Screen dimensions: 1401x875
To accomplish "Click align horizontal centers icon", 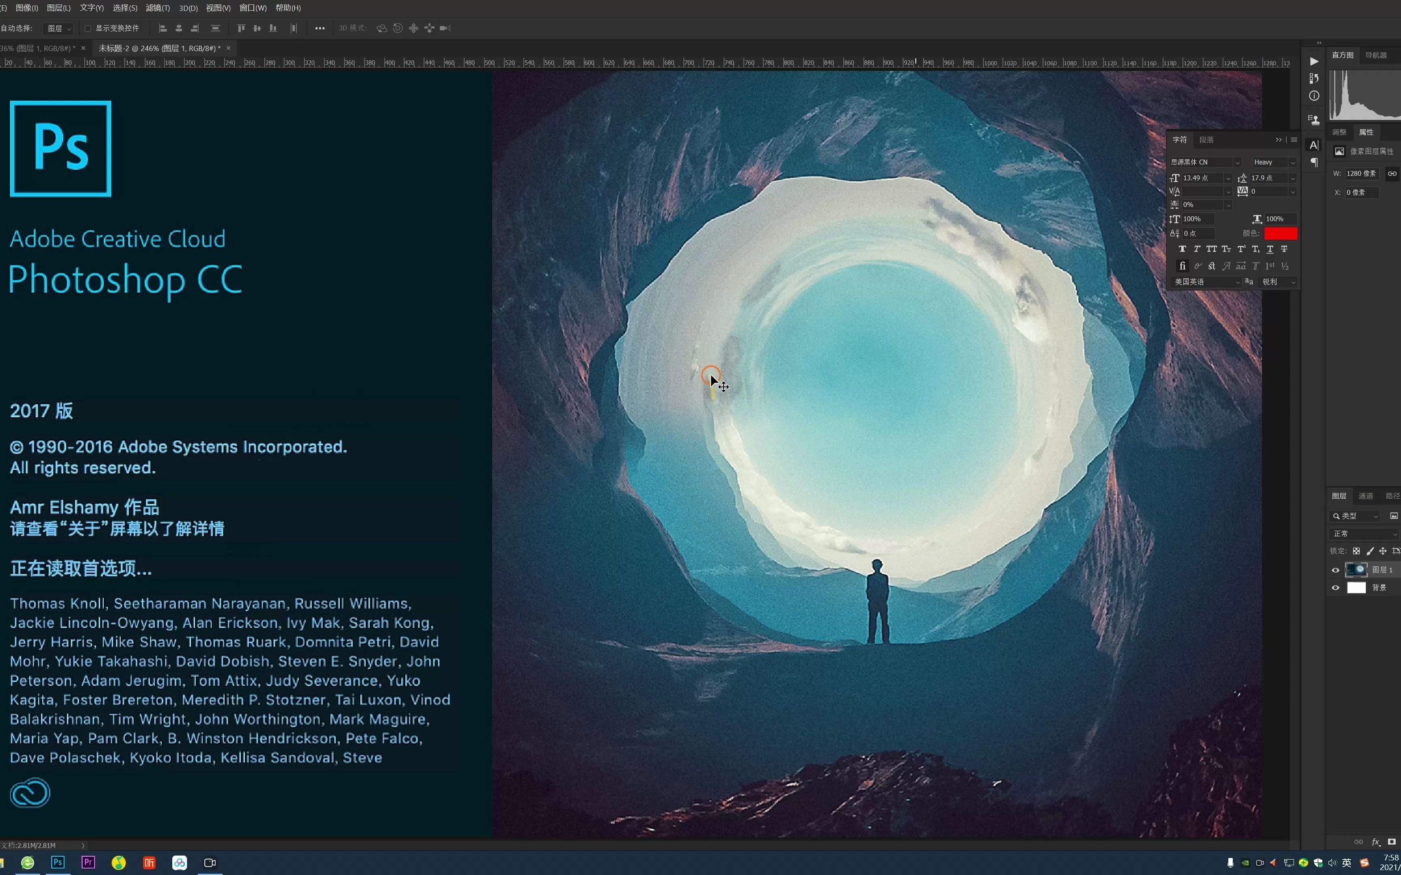I will click(x=179, y=28).
